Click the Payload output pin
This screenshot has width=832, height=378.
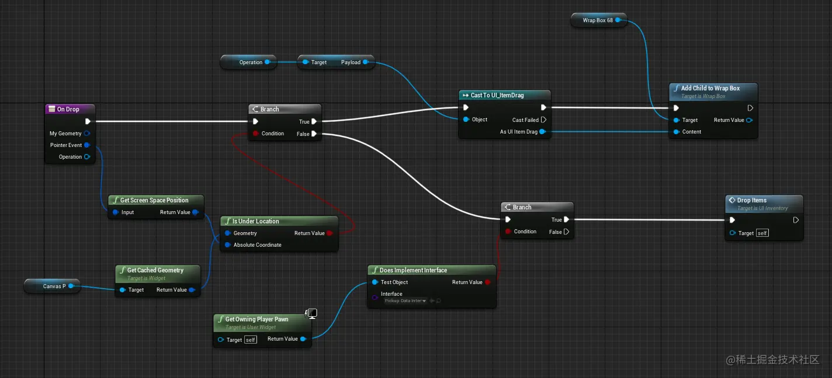(366, 62)
